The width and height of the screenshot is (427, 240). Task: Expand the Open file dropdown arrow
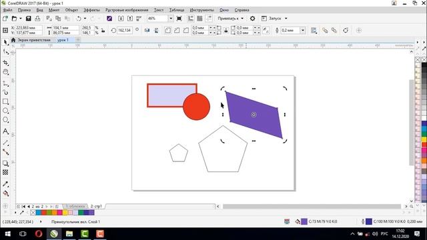(x=21, y=19)
